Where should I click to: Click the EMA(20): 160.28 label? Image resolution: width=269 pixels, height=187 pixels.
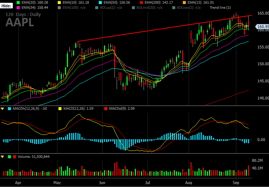click(x=35, y=3)
